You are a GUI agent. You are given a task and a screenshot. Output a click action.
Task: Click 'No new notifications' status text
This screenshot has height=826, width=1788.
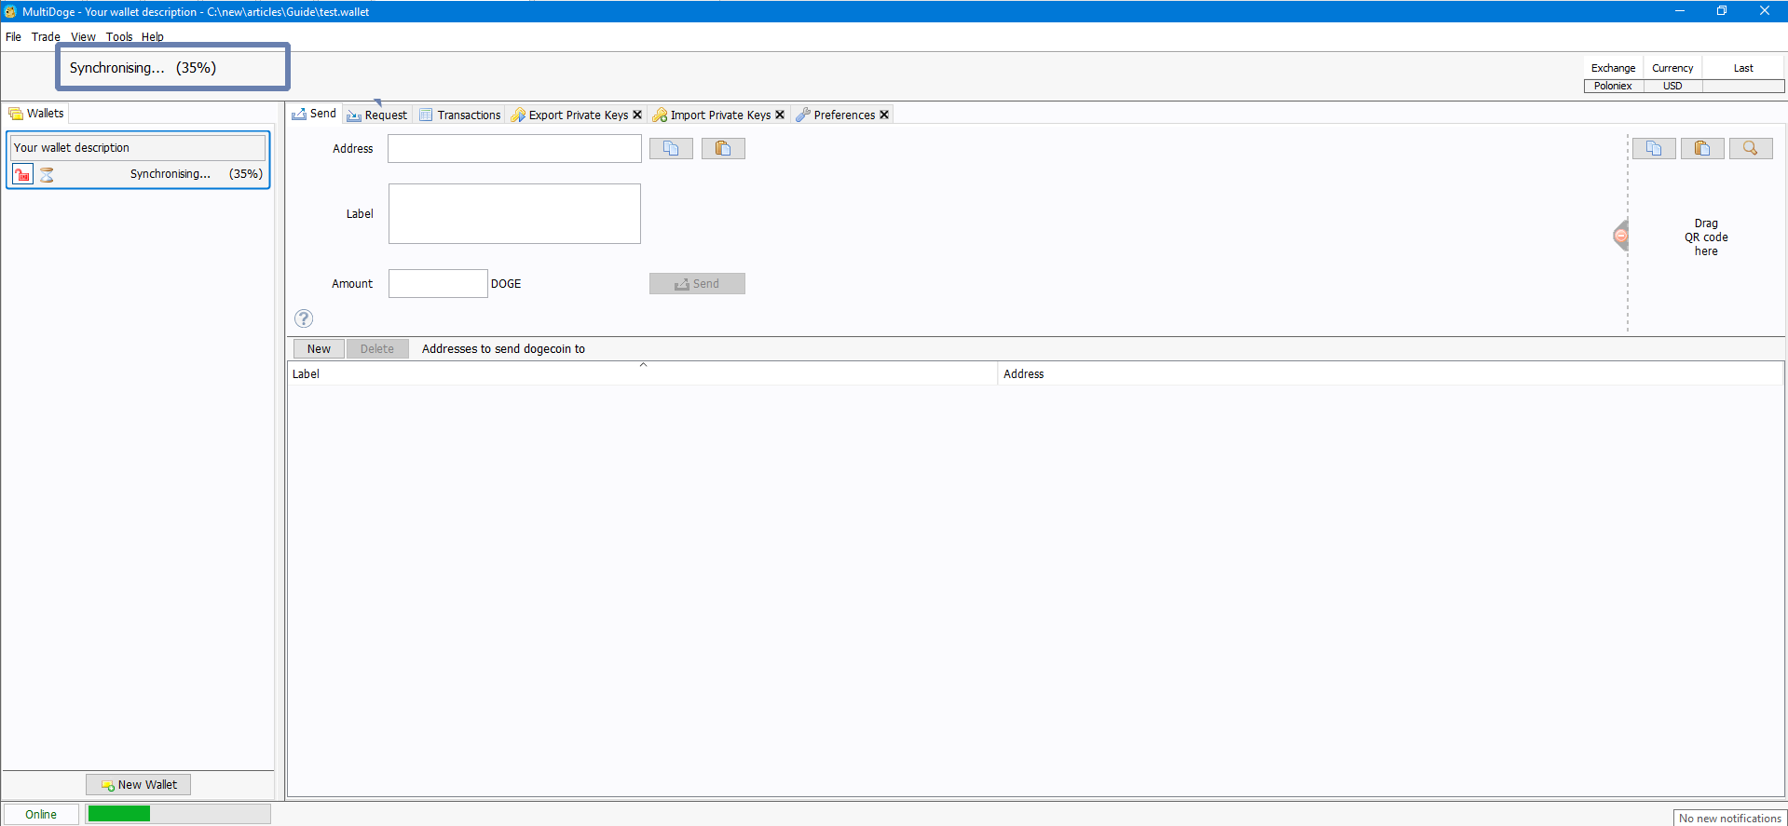[1729, 819]
